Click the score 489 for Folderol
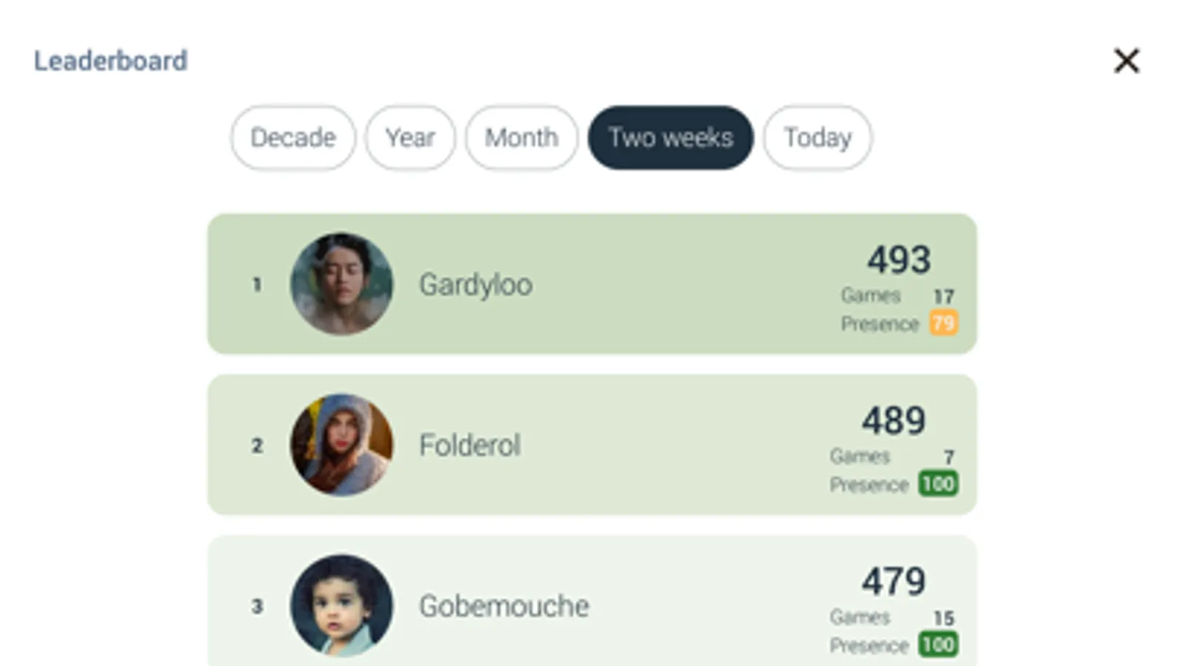1184x666 pixels. pos(893,420)
